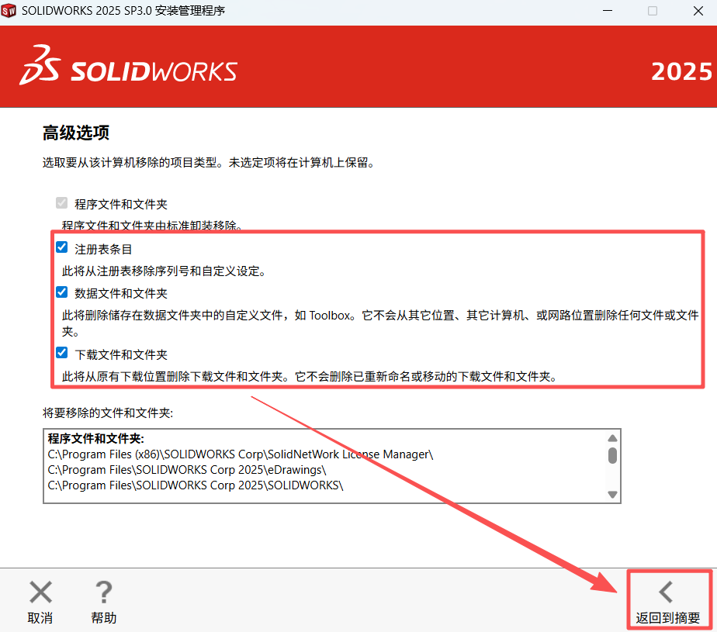Open Help (帮助) question mark icon
The width and height of the screenshot is (717, 632).
[x=104, y=592]
